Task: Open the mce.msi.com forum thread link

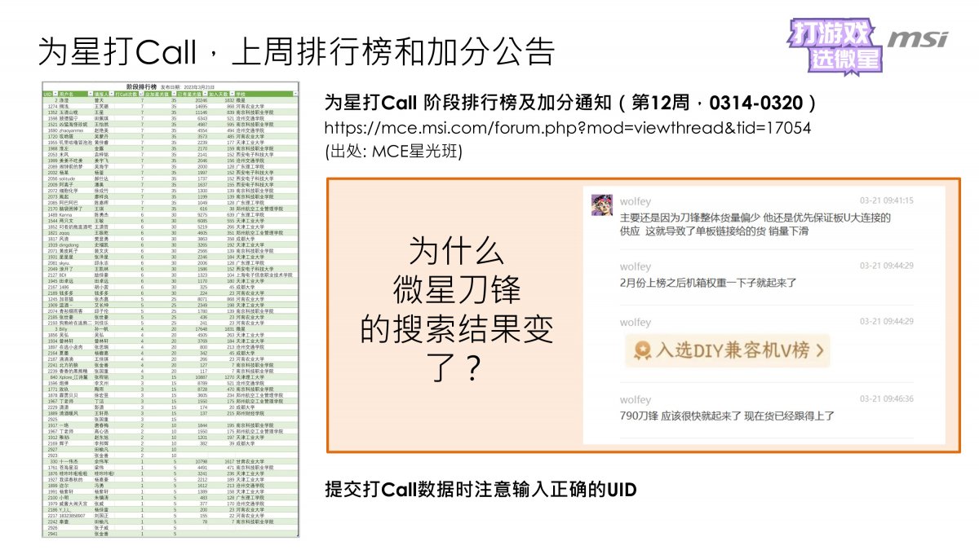Action: tap(568, 128)
